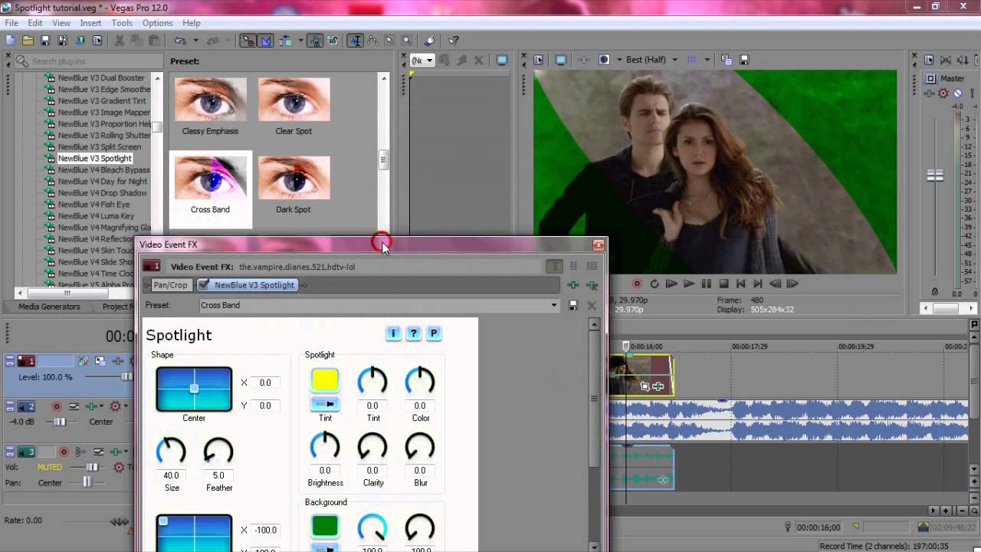The image size is (981, 552).
Task: Click the Shape X value field showing 0.0
Action: click(x=265, y=383)
